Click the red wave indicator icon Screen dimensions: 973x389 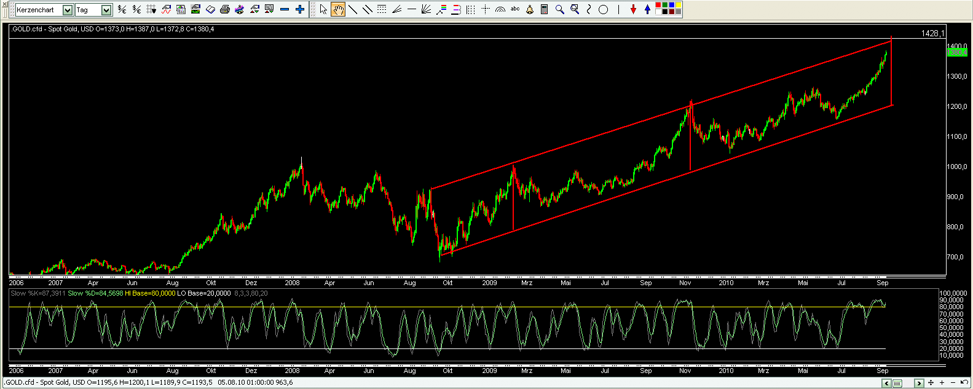click(x=167, y=9)
